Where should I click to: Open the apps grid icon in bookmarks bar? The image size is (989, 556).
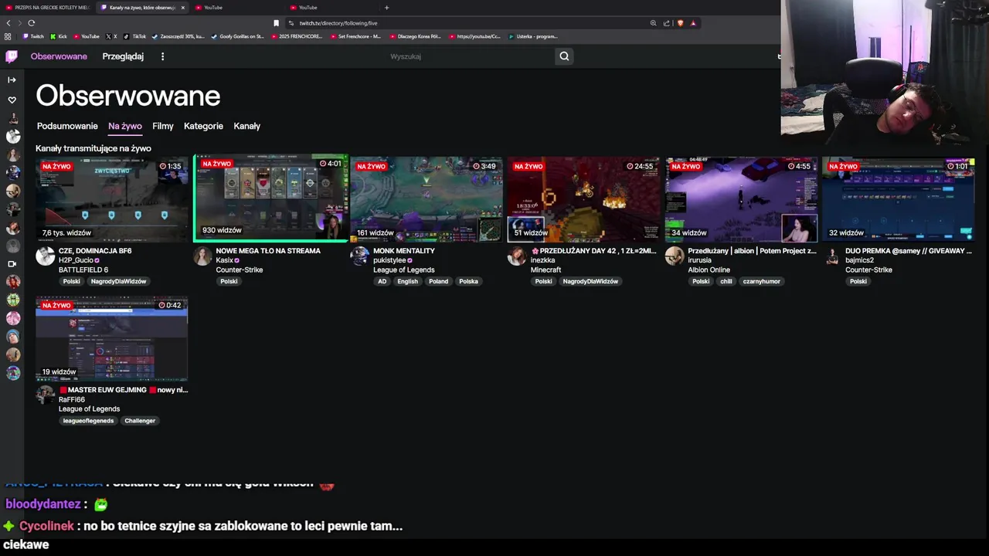(x=8, y=36)
